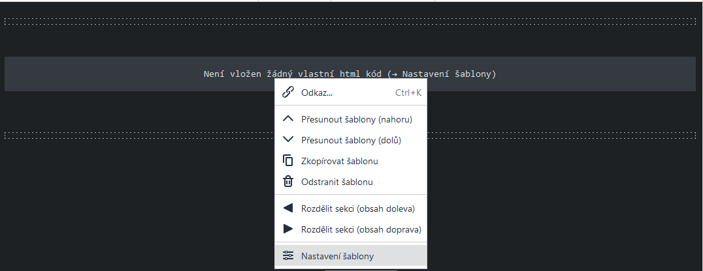Screen dimensions: 703x271
Task: Select "Zkopírovat šablonu" from the menu
Action: tap(340, 161)
